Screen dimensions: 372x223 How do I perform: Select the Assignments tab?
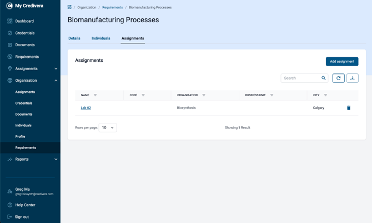133,38
